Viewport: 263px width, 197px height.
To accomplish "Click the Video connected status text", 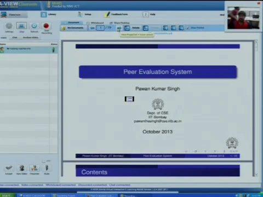I will click(x=32, y=185).
